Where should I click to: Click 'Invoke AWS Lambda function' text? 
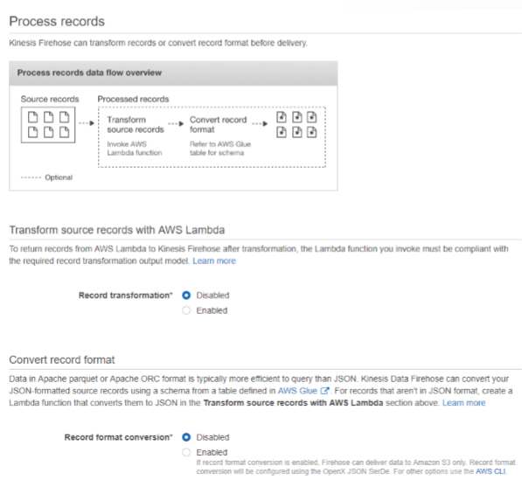click(135, 149)
